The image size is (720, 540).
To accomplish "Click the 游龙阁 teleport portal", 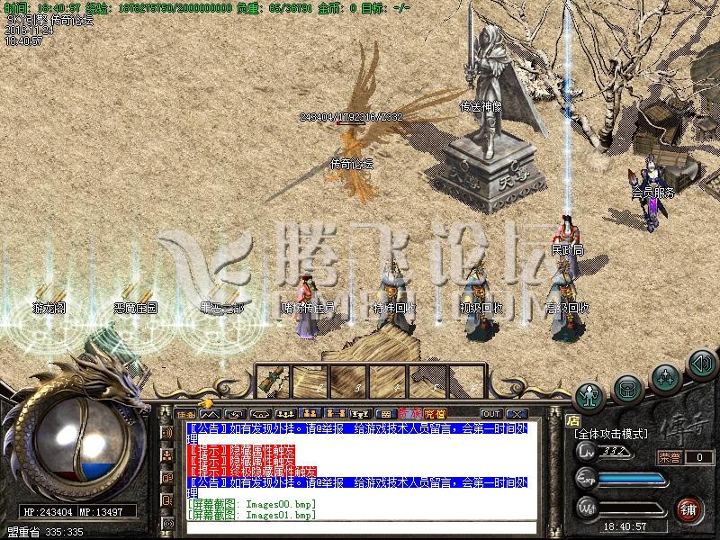I will point(49,307).
